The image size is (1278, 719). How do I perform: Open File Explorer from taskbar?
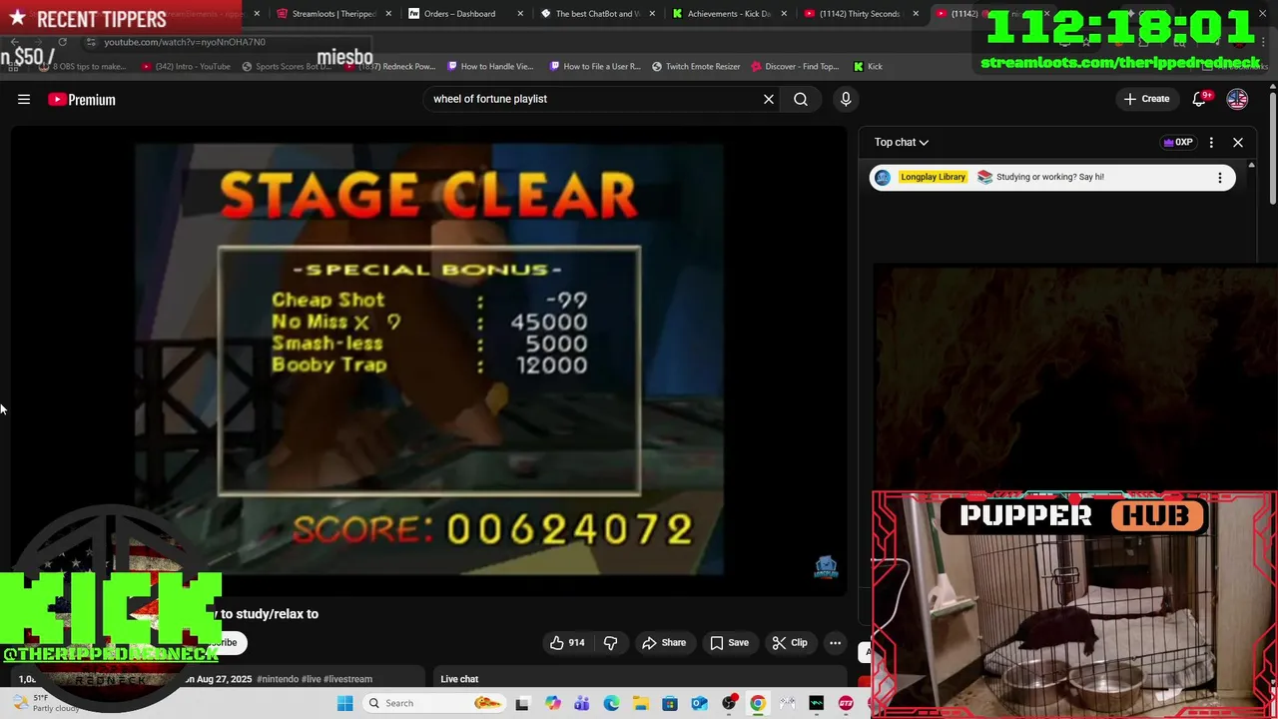(x=640, y=703)
